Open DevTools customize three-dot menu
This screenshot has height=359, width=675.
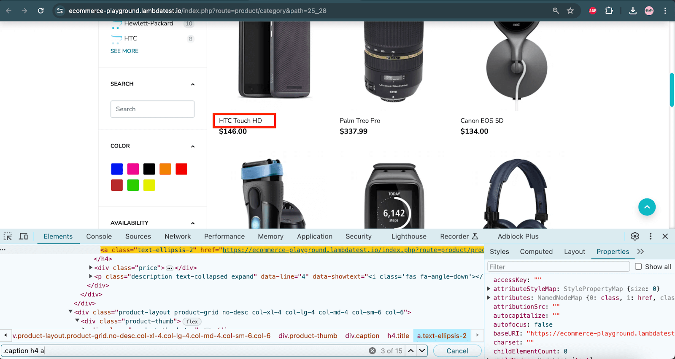tap(651, 236)
